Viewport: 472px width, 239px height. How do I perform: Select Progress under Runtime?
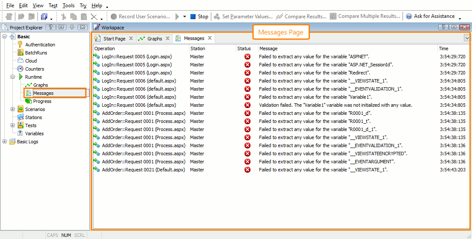pos(42,101)
